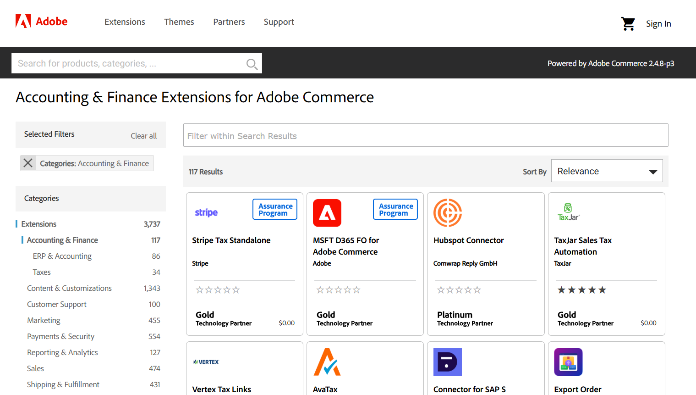696x395 pixels.
Task: Click the AvaTax logo
Action: click(x=327, y=362)
